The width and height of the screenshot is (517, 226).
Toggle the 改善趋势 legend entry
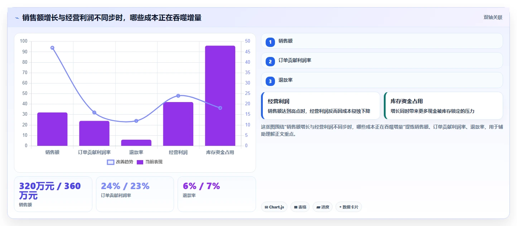pyautogui.click(x=120, y=162)
